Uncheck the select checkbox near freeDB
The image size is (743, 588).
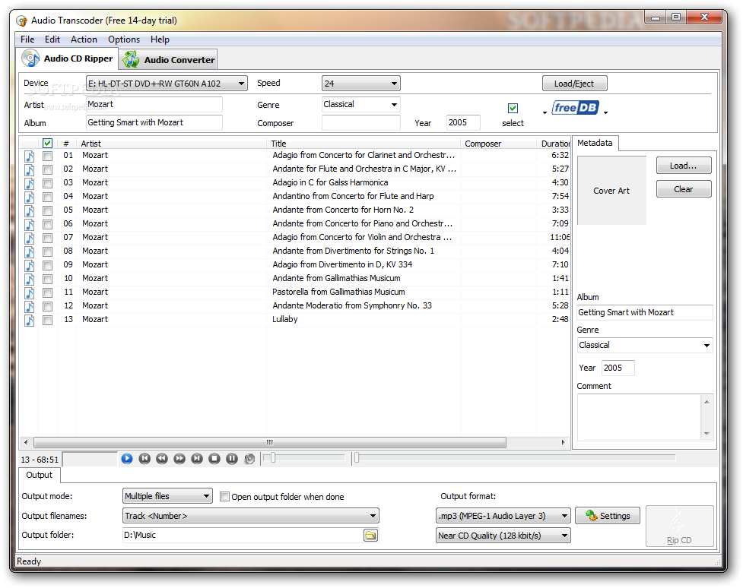(513, 109)
